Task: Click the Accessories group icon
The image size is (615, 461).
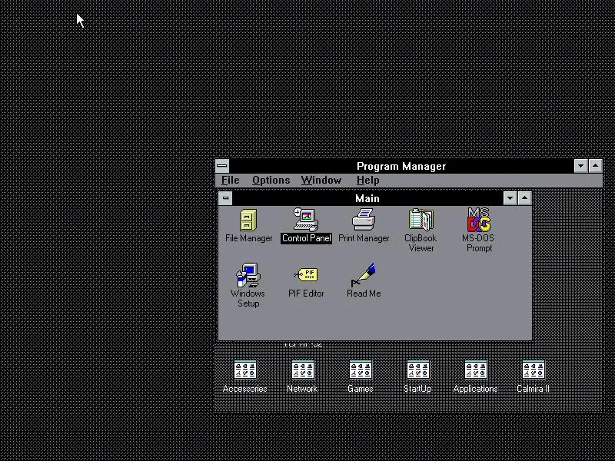Action: 245,370
